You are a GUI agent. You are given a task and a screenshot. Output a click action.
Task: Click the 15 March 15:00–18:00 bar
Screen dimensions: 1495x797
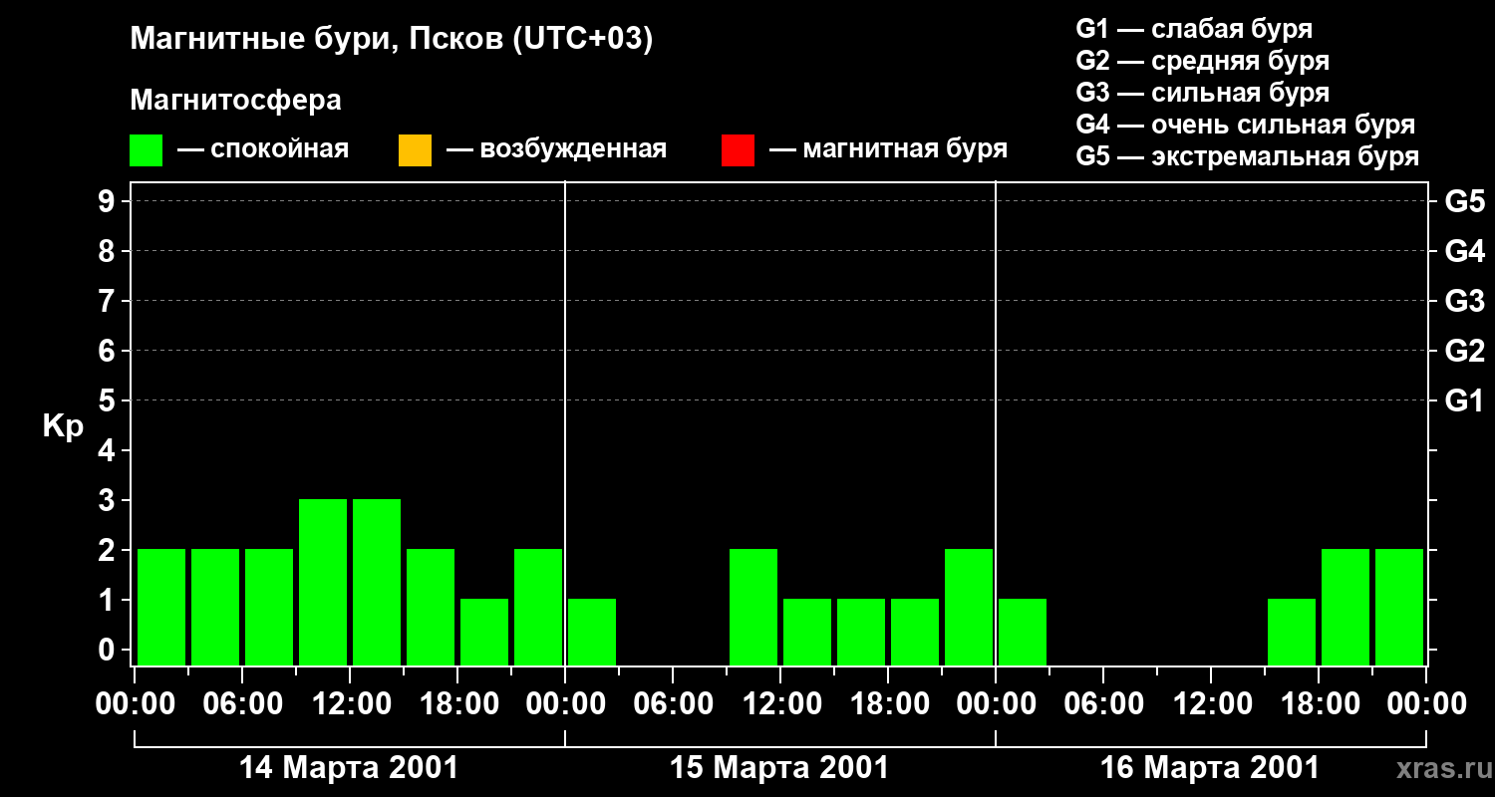pos(861,632)
